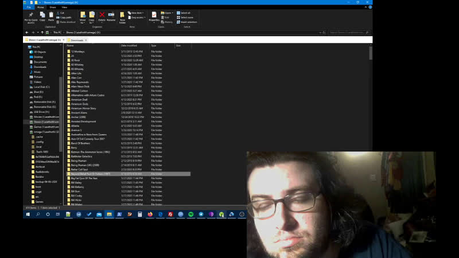Image resolution: width=459 pixels, height=258 pixels.
Task: Sort list by Date modified column header
Action: point(129,45)
